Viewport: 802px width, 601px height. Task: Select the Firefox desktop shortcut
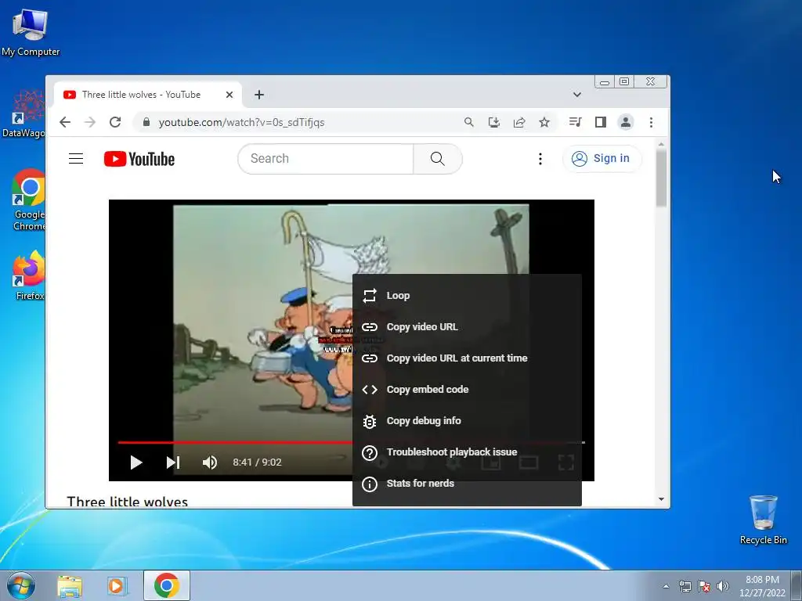pos(29,275)
